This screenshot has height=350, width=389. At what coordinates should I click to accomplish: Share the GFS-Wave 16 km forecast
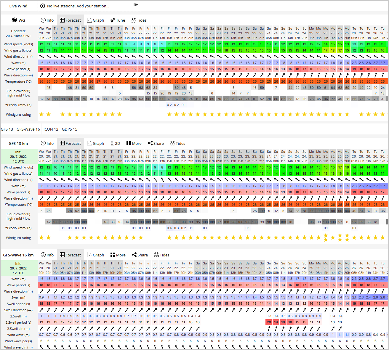(140, 255)
